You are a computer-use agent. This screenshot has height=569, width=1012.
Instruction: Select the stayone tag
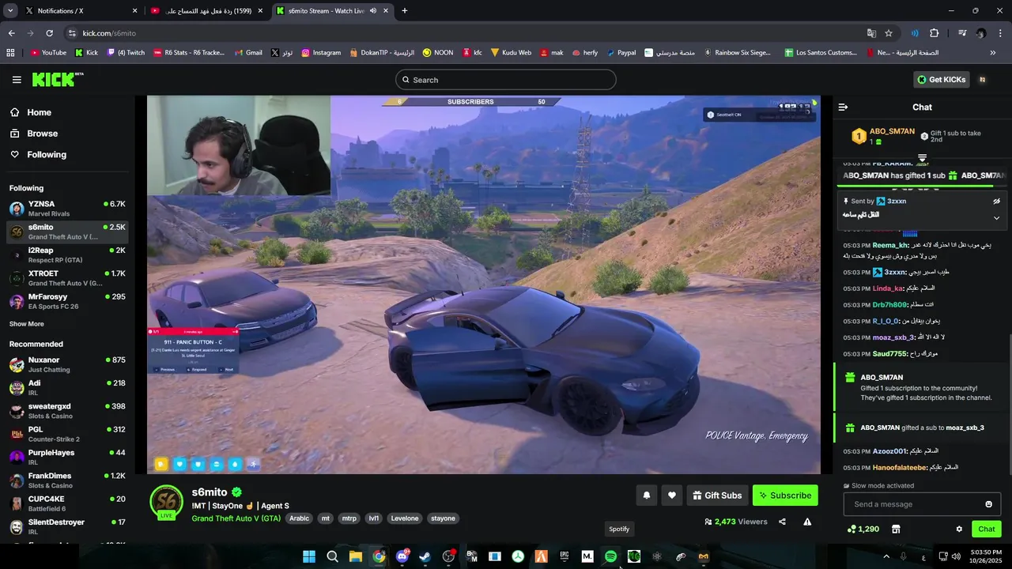coord(443,518)
